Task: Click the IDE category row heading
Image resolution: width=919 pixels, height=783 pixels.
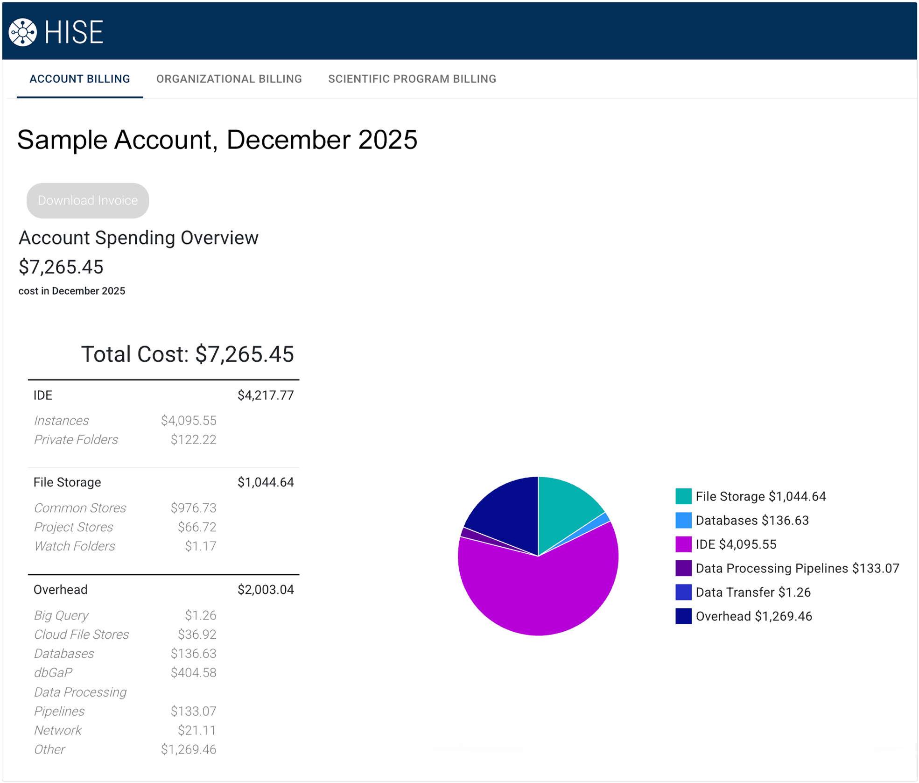Action: [43, 395]
